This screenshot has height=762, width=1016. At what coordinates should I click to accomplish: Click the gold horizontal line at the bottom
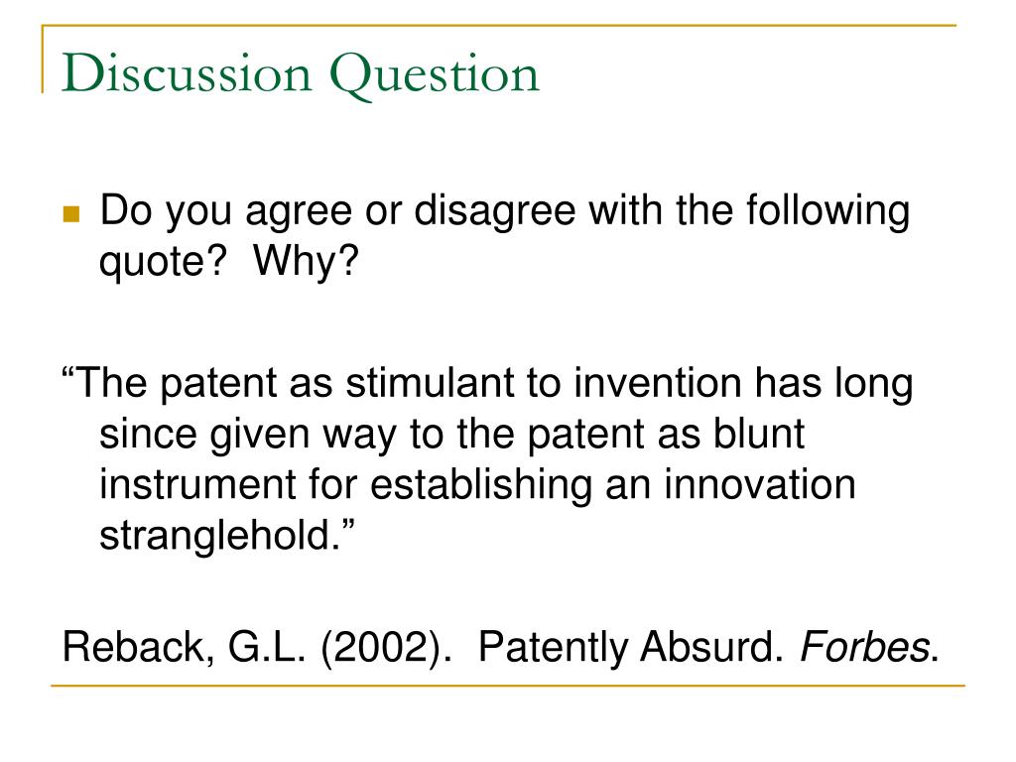[x=508, y=685]
